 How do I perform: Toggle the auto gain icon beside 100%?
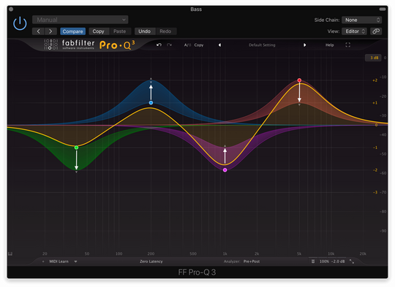[313, 261]
